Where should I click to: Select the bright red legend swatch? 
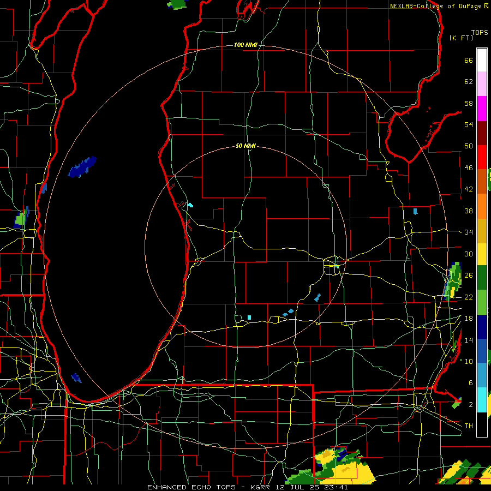[x=482, y=157]
